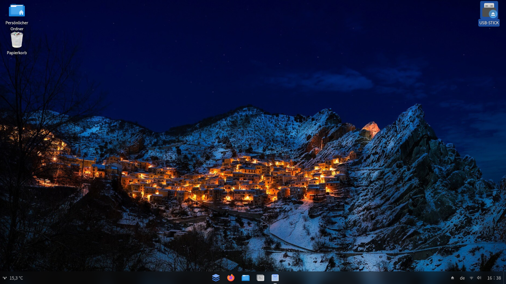The image size is (506, 284).
Task: Open the software store shopping bag icon
Action: (275, 278)
